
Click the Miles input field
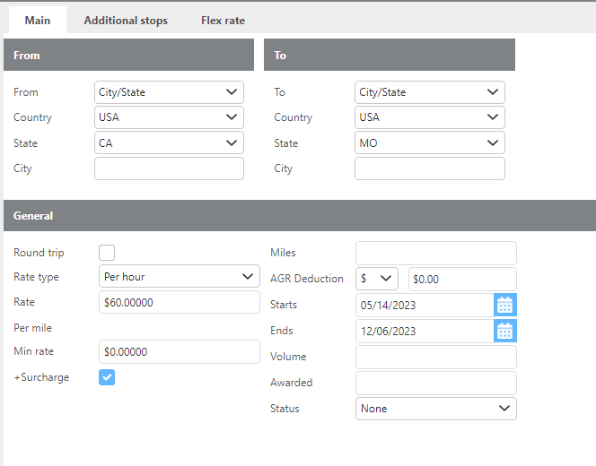point(435,253)
